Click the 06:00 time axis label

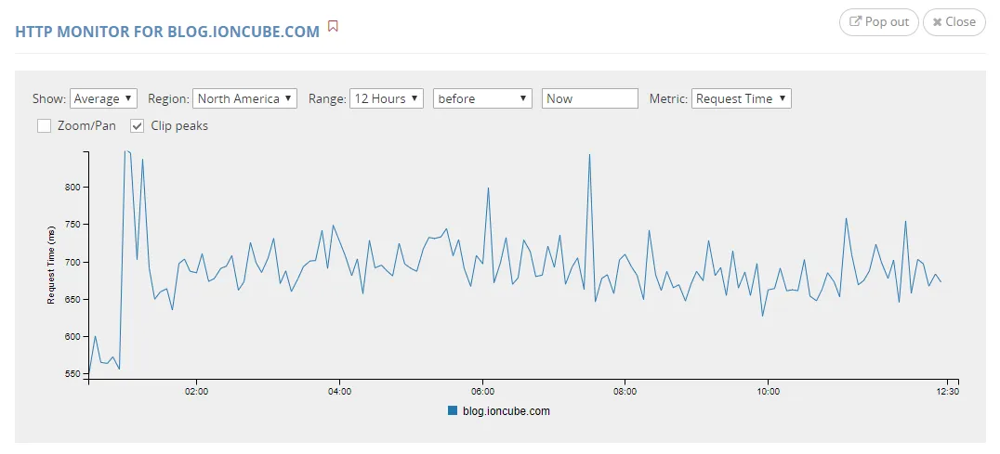coord(482,392)
